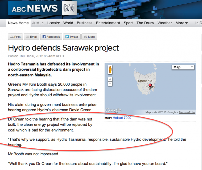Screen dimensions: 202x170
Task: Click the text 'Mr Booth was not impressed.'
Action: point(33,154)
